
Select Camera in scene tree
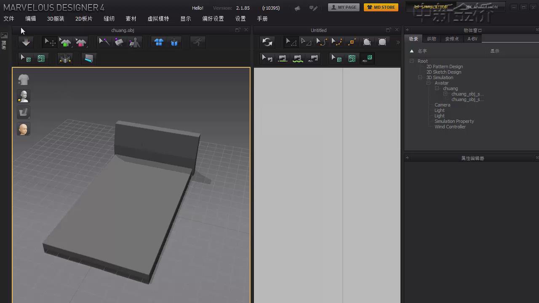[x=442, y=105]
